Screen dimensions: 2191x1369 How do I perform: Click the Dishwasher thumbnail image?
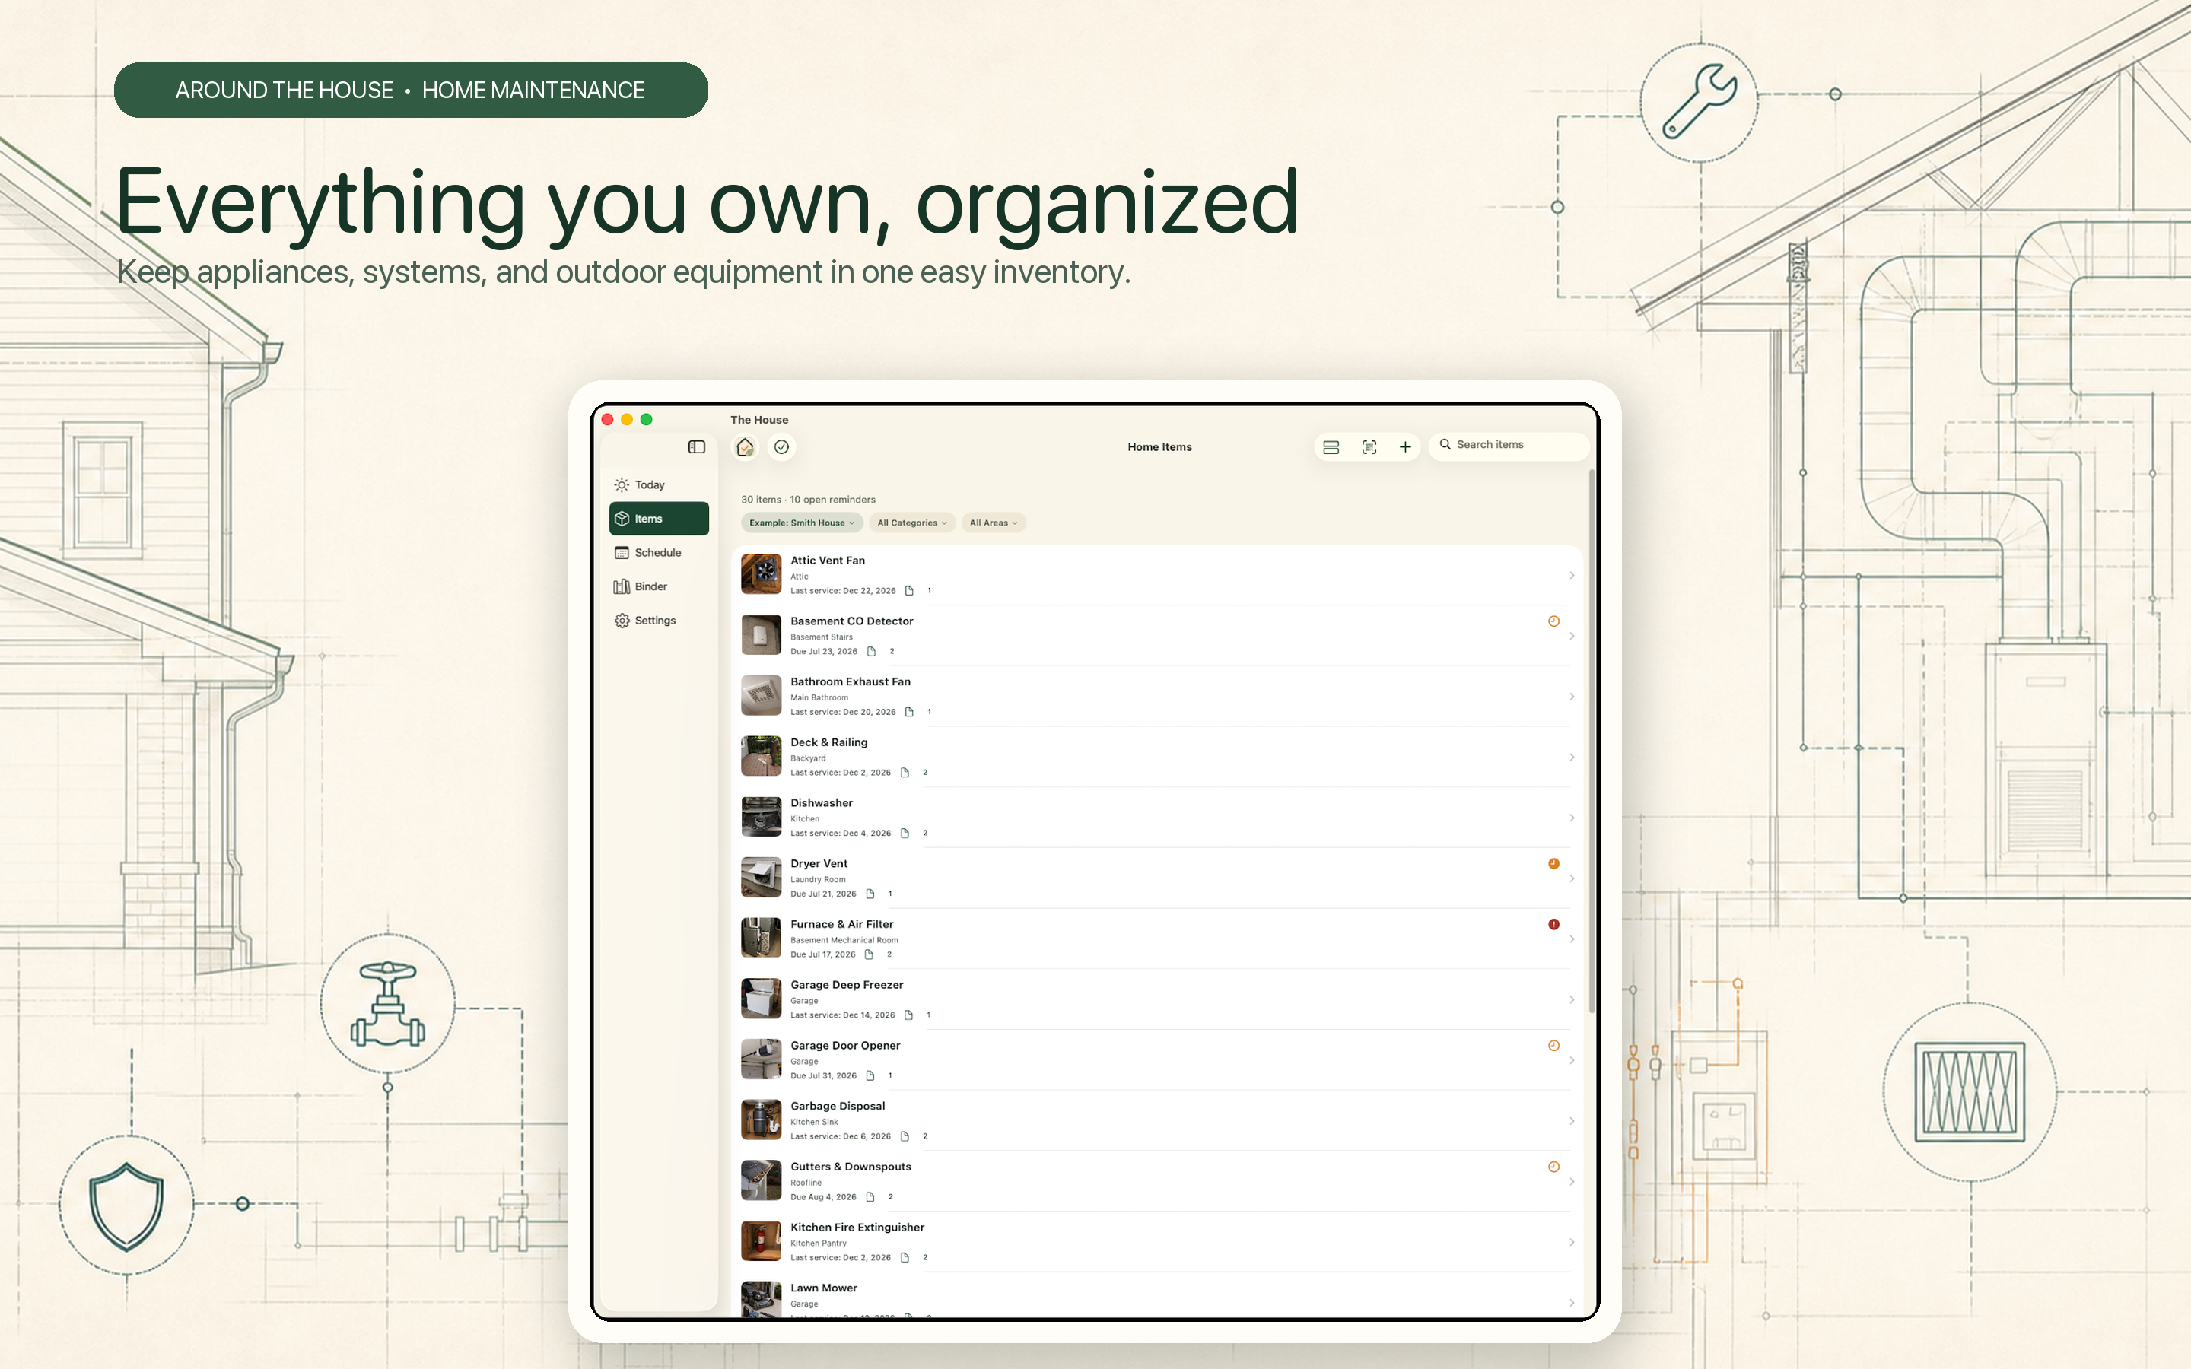tap(761, 817)
